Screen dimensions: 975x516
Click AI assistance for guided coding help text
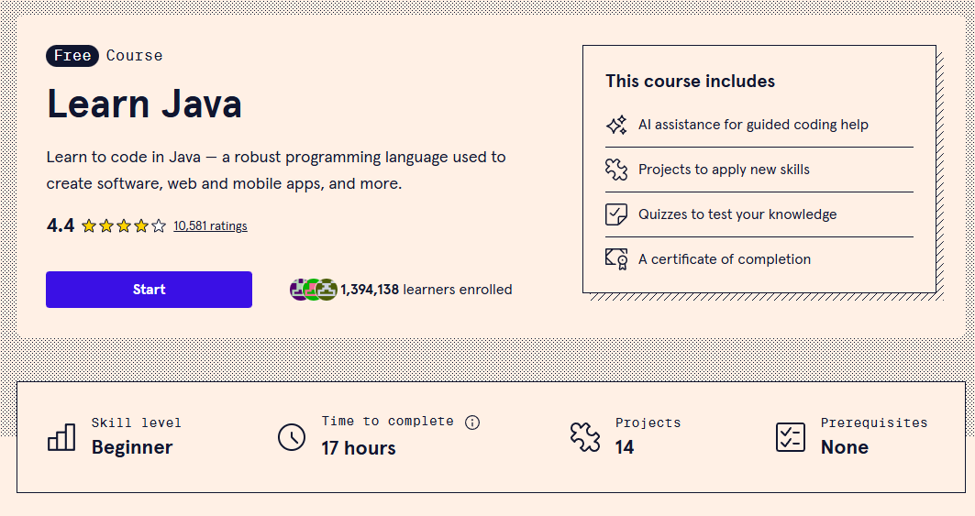point(753,125)
